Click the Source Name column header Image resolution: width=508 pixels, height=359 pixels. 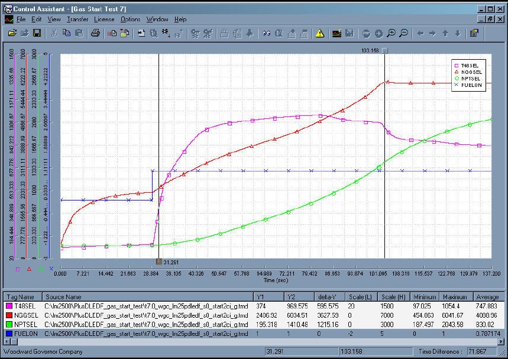(148, 297)
